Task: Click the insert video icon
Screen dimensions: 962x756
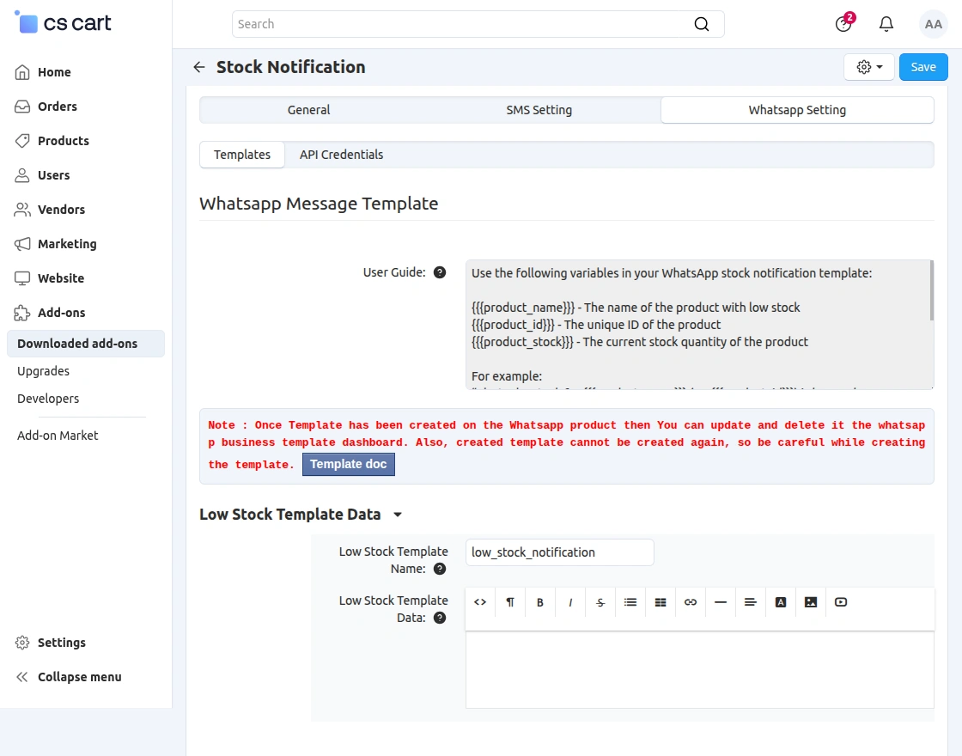Action: click(x=841, y=602)
